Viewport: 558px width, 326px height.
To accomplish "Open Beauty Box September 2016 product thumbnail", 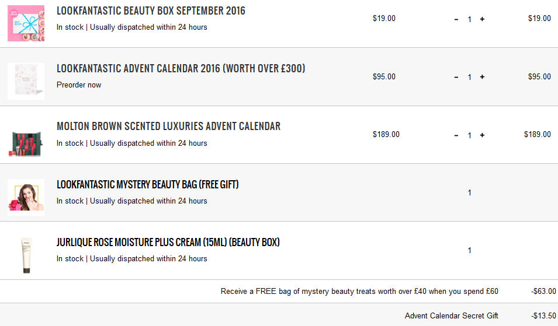I will point(26,23).
